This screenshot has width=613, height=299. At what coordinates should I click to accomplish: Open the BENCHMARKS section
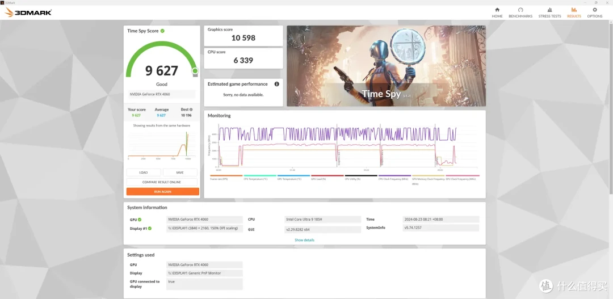[x=520, y=12]
